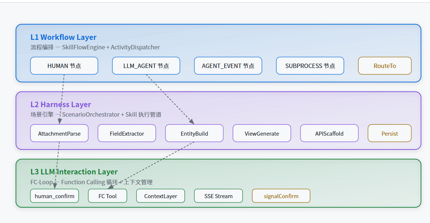Viewport: 430px width, 223px height.
Task: Select the ContextLayer box
Action: (161, 196)
